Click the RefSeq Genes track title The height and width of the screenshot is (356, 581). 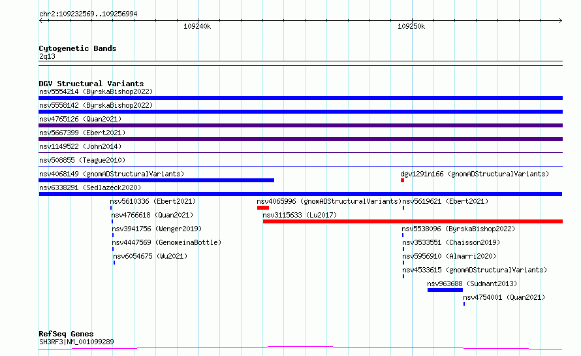tap(66, 334)
